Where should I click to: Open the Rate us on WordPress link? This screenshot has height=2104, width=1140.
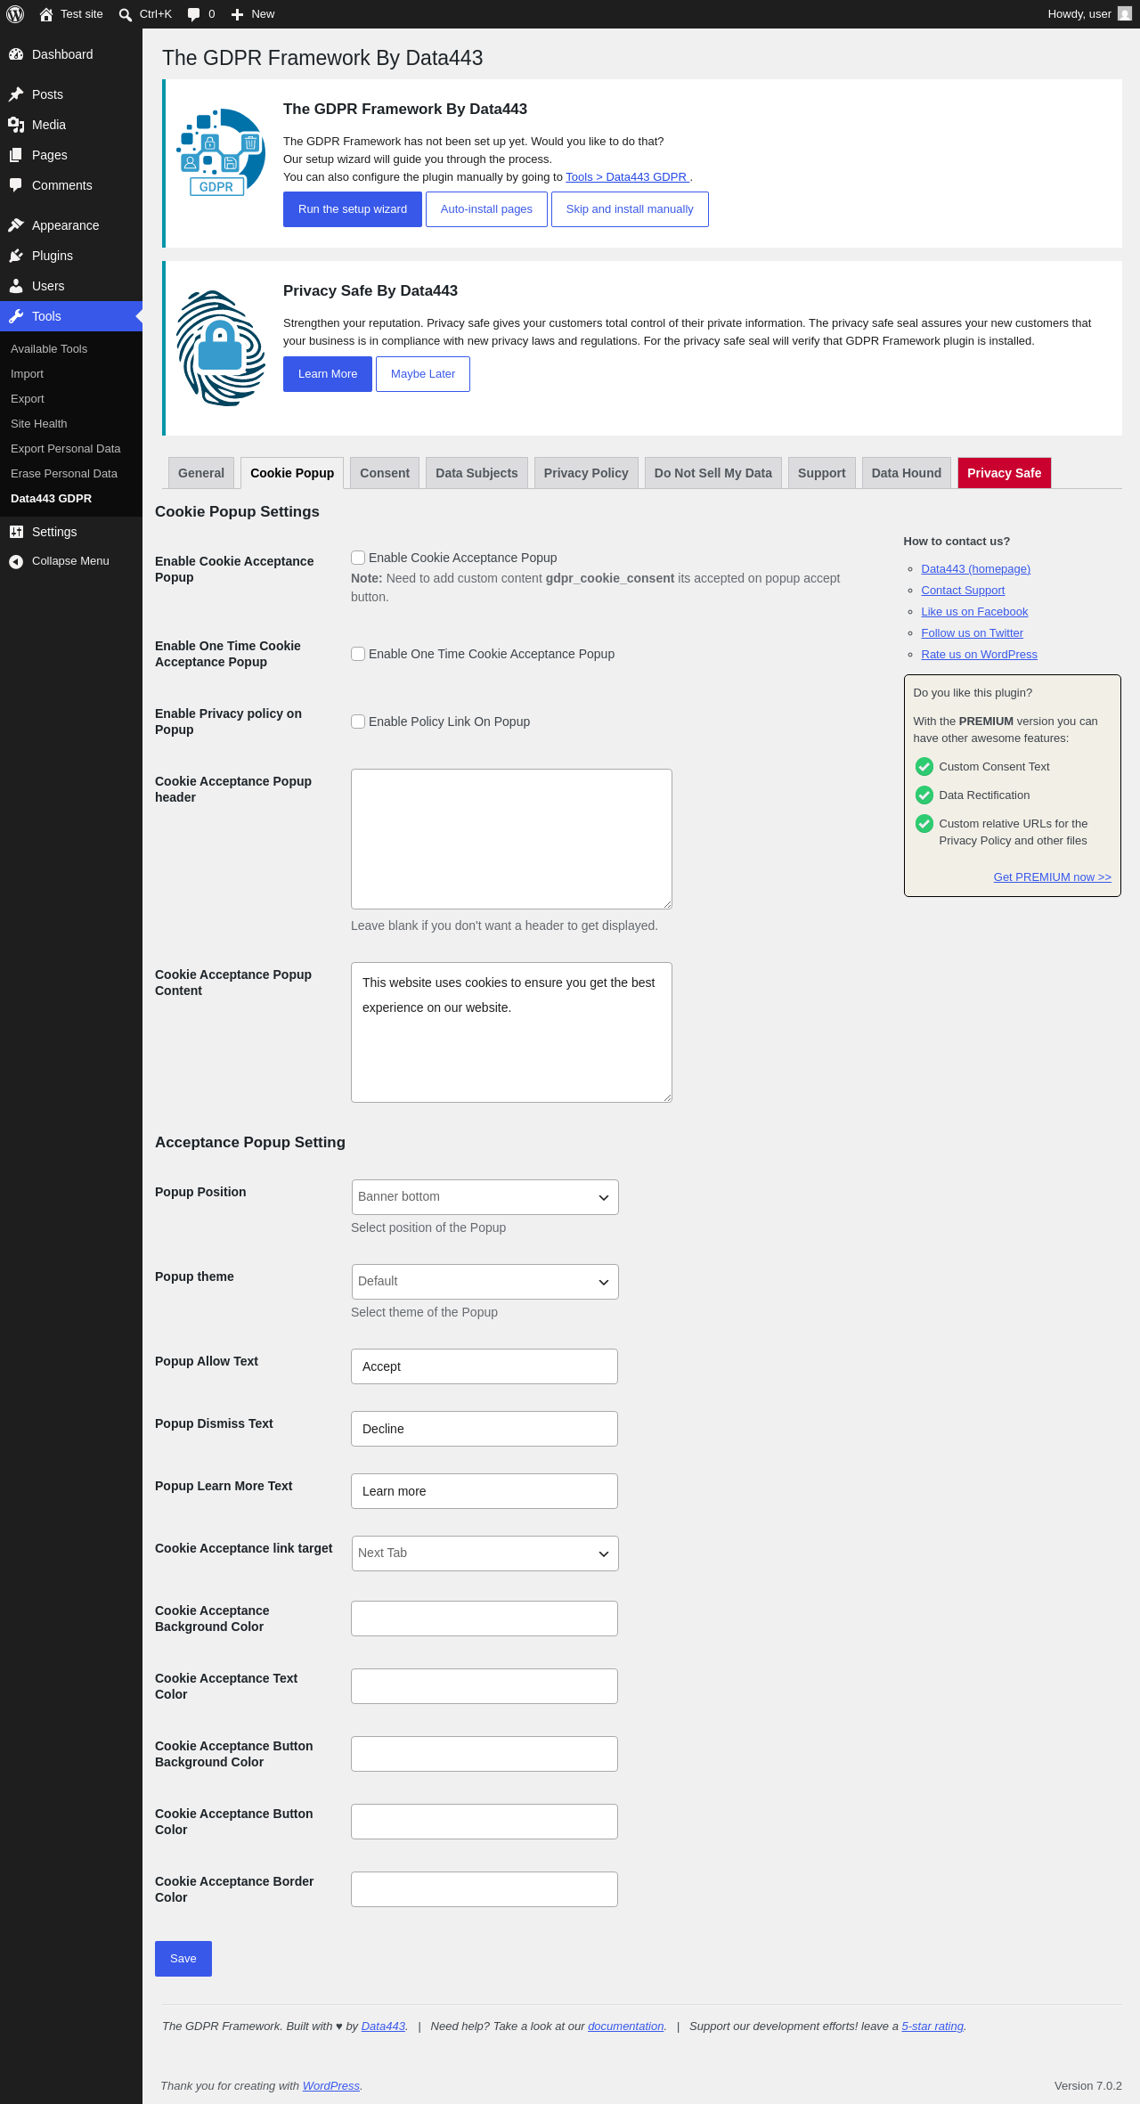979,655
